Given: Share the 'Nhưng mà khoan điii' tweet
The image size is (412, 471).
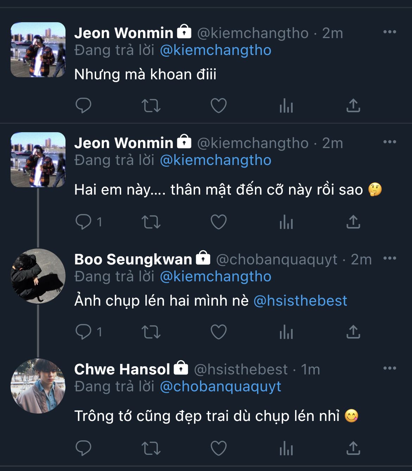Looking at the screenshot, I should click(x=353, y=105).
